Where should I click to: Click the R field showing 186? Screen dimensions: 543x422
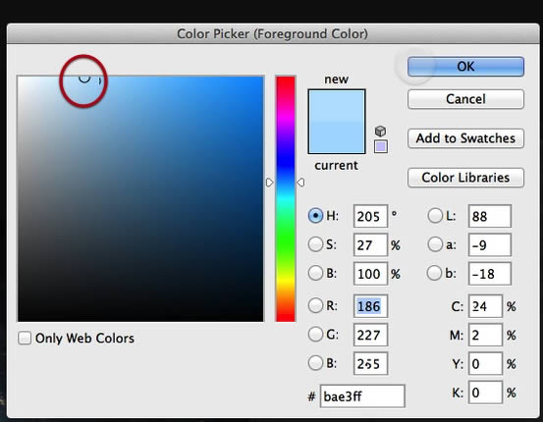[x=370, y=306]
